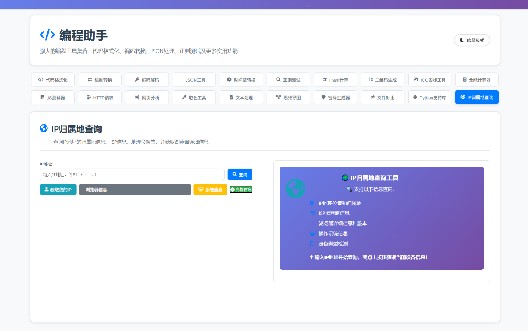Click the blue code brackets logo
Image resolution: width=528 pixels, height=331 pixels.
coord(47,35)
